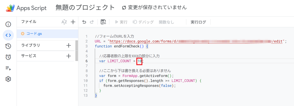294x106 pixels.
Task: Undo the last edit
Action: click(84, 22)
